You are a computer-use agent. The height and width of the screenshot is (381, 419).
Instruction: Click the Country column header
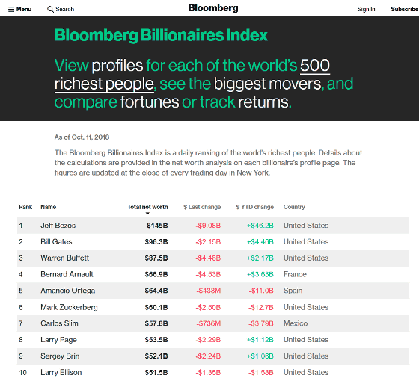pos(294,207)
